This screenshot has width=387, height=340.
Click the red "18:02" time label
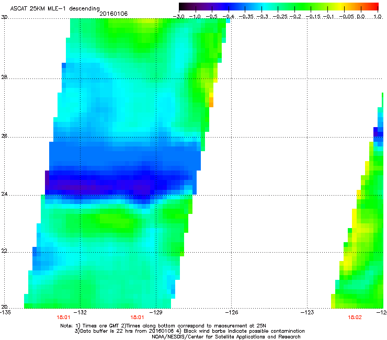(355, 318)
